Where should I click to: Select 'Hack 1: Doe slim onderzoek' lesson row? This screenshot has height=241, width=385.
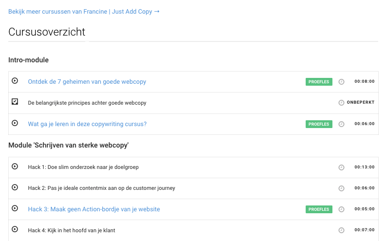coord(193,167)
